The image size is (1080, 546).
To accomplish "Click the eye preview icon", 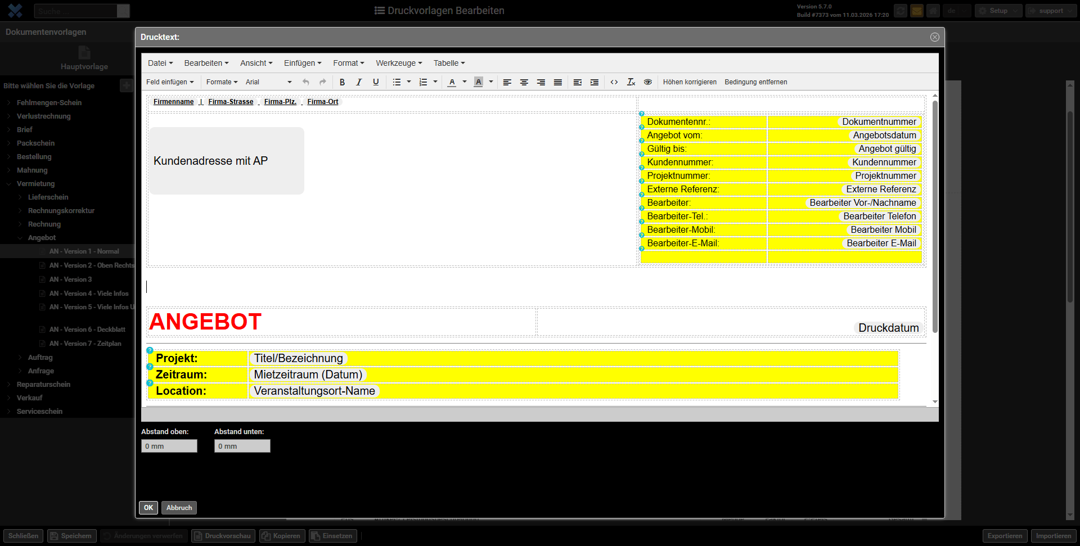I will pyautogui.click(x=648, y=82).
